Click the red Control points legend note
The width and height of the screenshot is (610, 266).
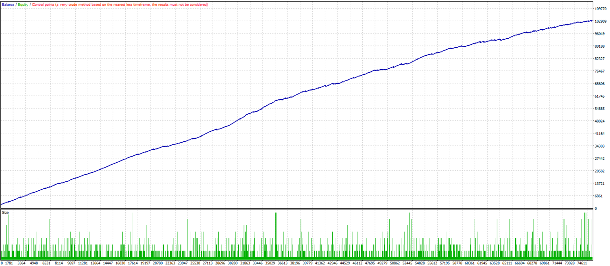(120, 4)
